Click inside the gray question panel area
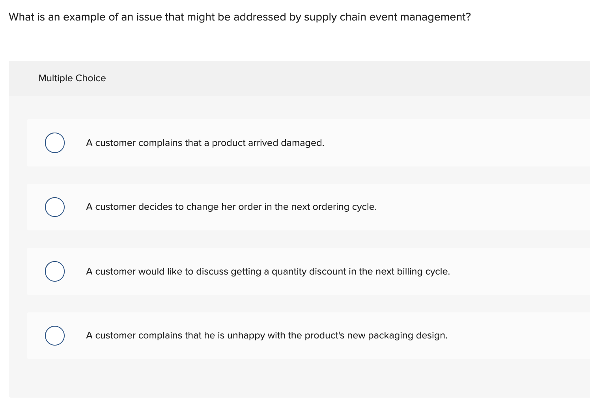The image size is (590, 400). [x=296, y=379]
